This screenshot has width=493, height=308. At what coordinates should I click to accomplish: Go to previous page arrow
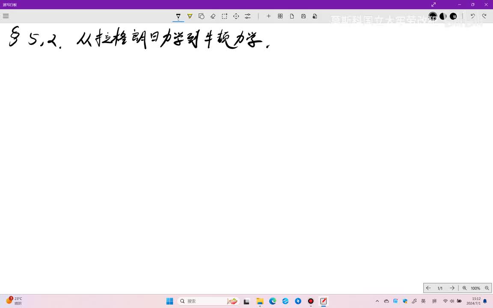[428, 288]
